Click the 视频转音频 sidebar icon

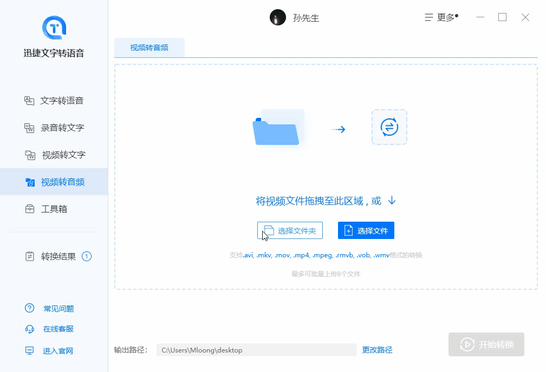(30, 182)
